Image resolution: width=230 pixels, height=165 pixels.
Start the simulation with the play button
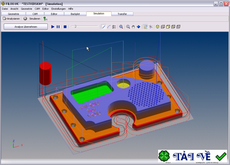[x=53, y=27]
